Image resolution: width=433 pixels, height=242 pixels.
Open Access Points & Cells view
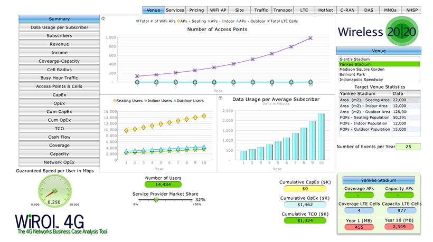click(59, 86)
